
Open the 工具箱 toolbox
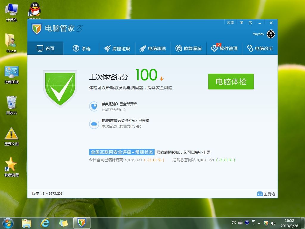click(266, 194)
